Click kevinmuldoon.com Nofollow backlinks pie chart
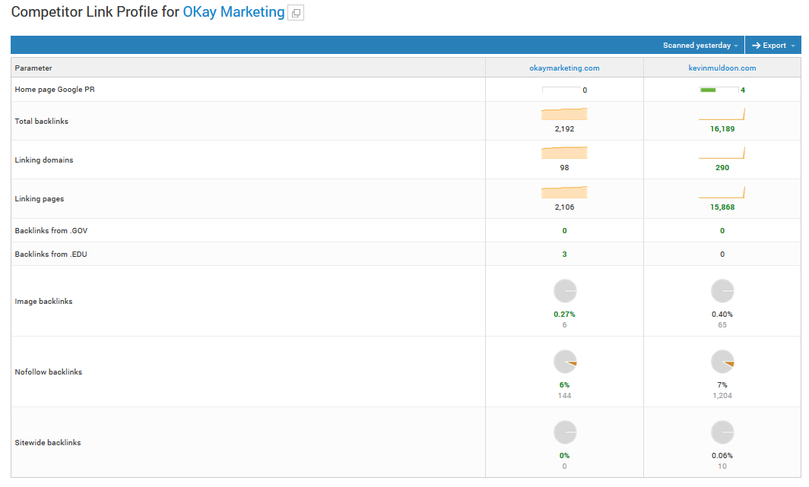 [722, 362]
